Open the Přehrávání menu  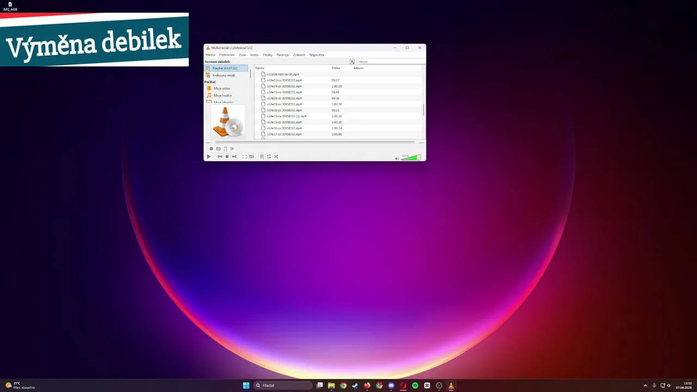(227, 55)
